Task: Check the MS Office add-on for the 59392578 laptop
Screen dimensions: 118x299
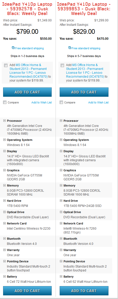Action: [6, 66]
